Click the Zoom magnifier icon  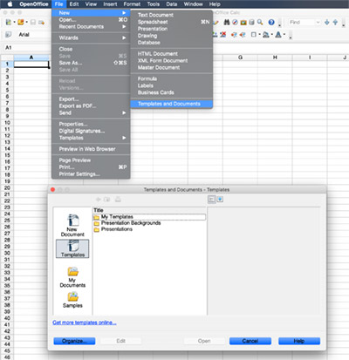[260, 22]
